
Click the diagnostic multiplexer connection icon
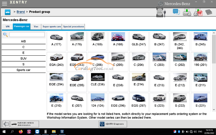[x=161, y=12]
